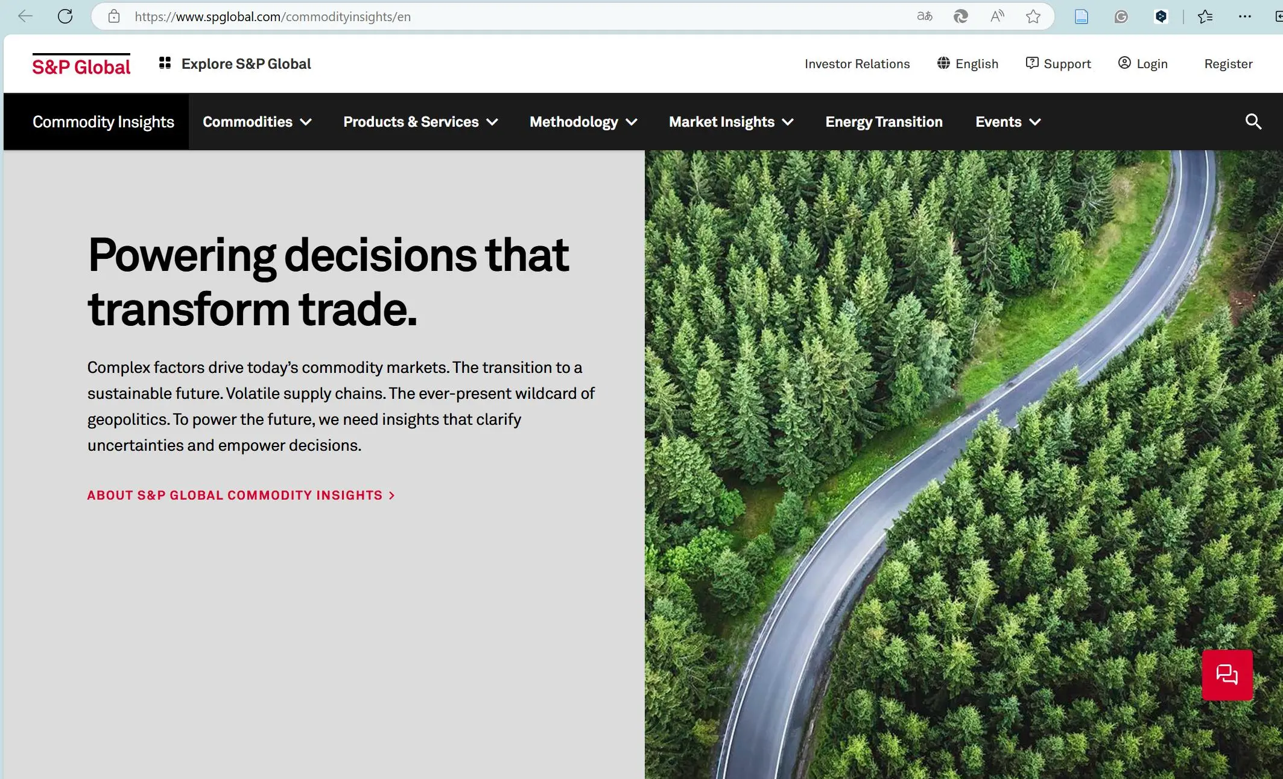Expand the Events dropdown
1283x779 pixels.
click(1008, 122)
